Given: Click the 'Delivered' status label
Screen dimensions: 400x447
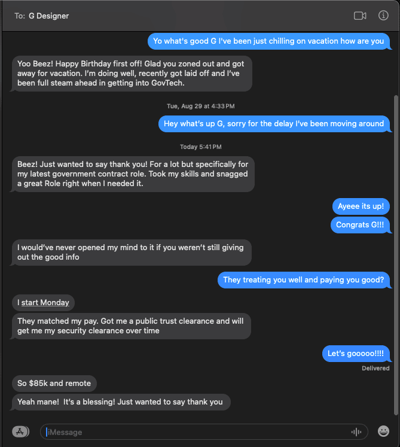Looking at the screenshot, I should pyautogui.click(x=375, y=369).
